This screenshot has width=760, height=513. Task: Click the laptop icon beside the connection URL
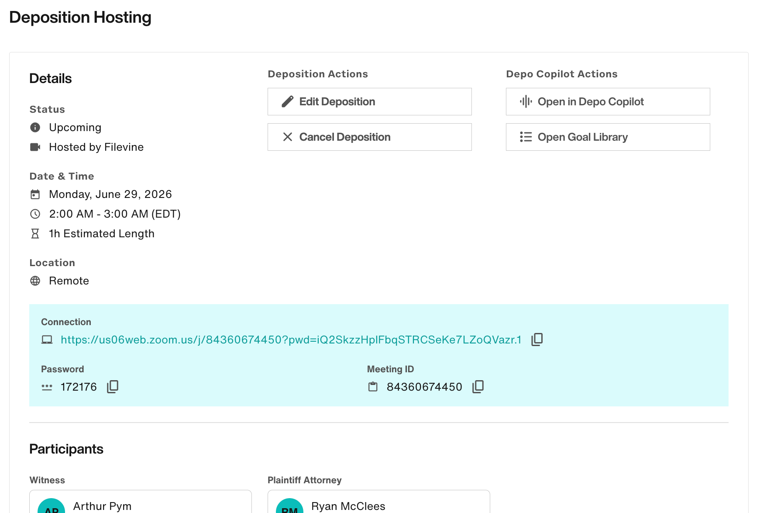pos(47,340)
